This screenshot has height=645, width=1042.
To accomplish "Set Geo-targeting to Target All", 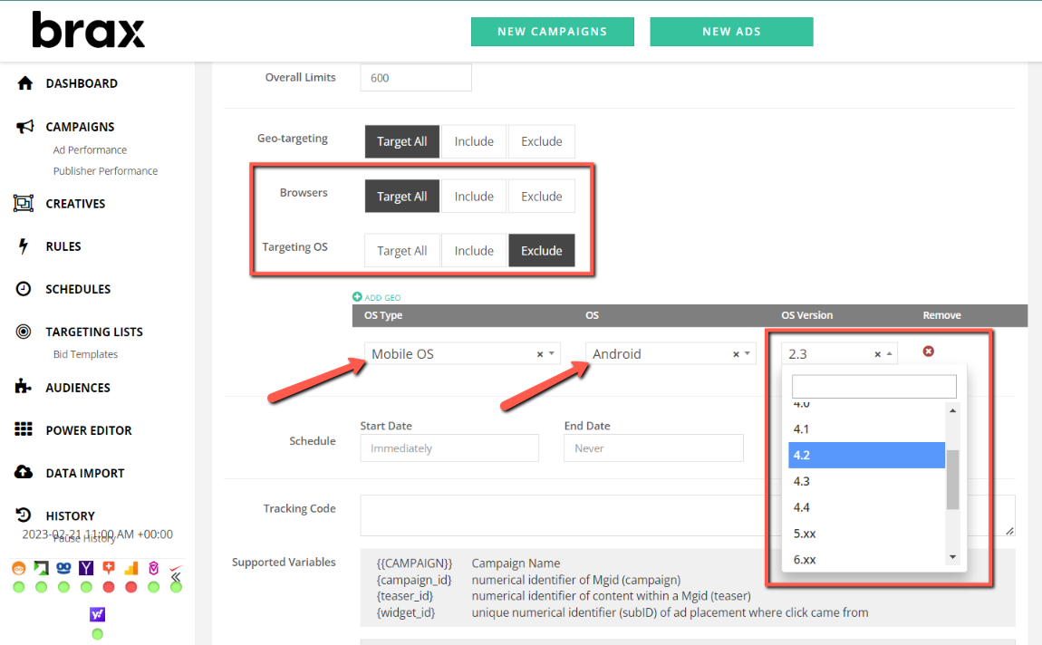I will tap(401, 141).
